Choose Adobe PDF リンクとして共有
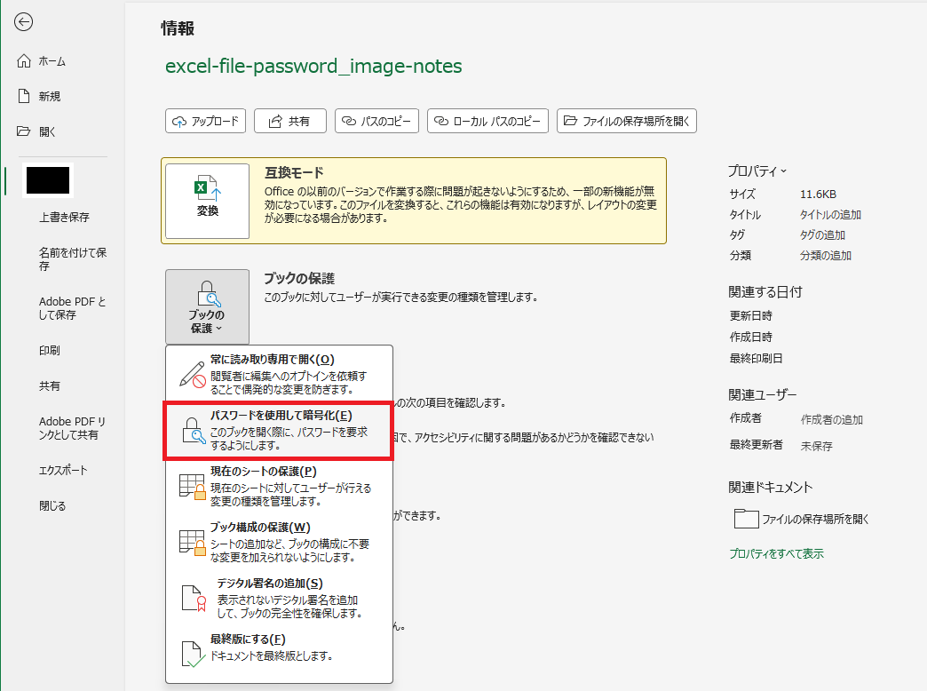The image size is (927, 691). 72,428
